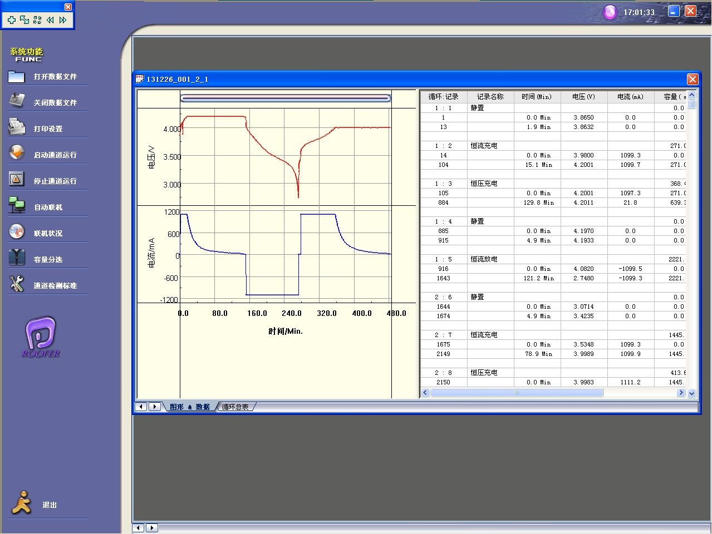
Task: Select the -1099.5 current cell
Action: 631,269
